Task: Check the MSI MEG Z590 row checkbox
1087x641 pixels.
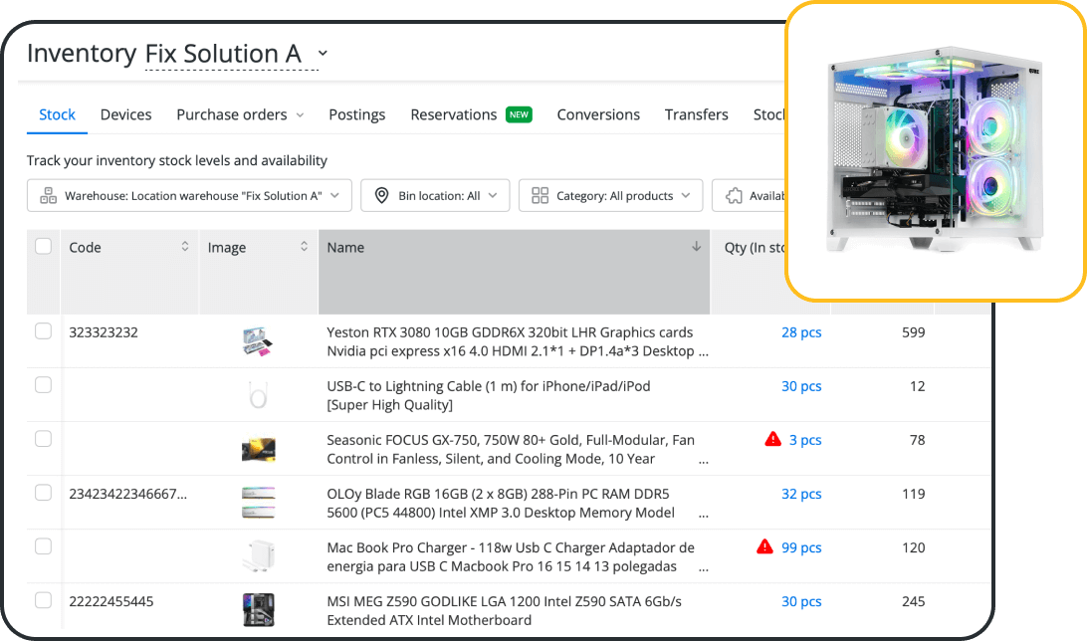Action: pos(43,601)
